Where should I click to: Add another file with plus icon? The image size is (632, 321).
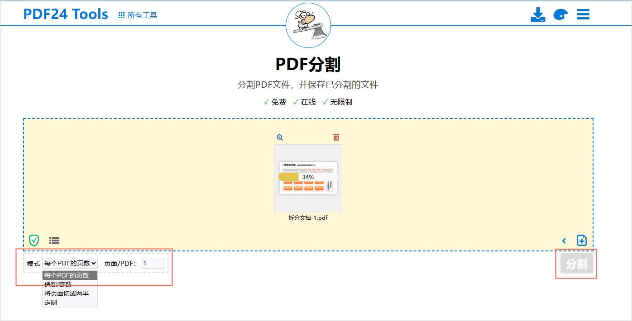point(582,240)
